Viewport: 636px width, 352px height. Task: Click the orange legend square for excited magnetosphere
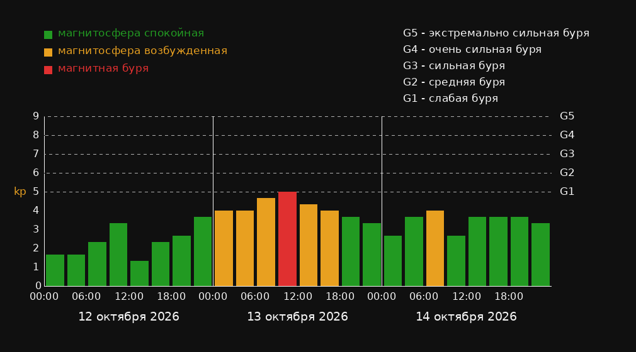[x=48, y=52]
